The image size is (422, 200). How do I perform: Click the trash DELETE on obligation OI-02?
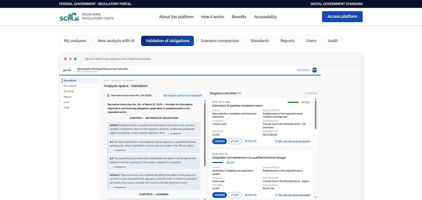coord(251,195)
